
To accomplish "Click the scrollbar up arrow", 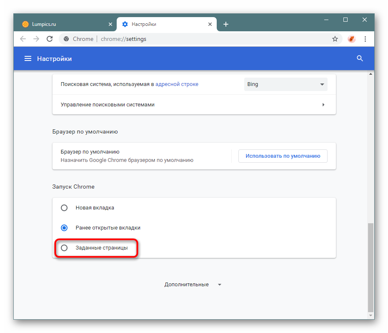I will 370,74.
